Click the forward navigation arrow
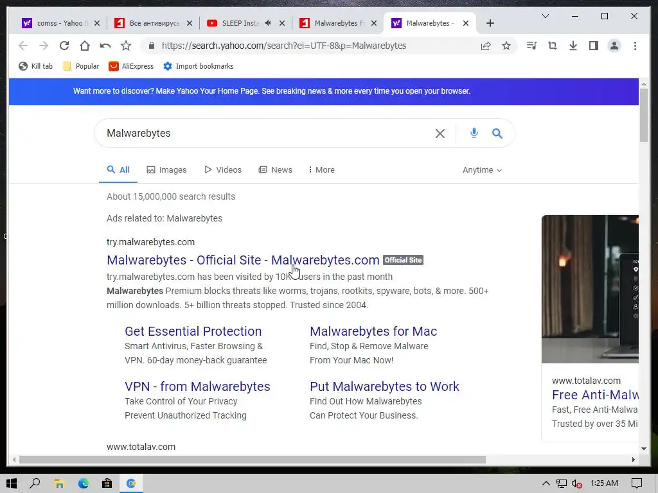Image resolution: width=658 pixels, height=493 pixels. 43,46
